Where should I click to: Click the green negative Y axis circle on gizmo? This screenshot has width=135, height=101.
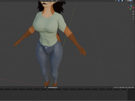click(x=130, y=9)
